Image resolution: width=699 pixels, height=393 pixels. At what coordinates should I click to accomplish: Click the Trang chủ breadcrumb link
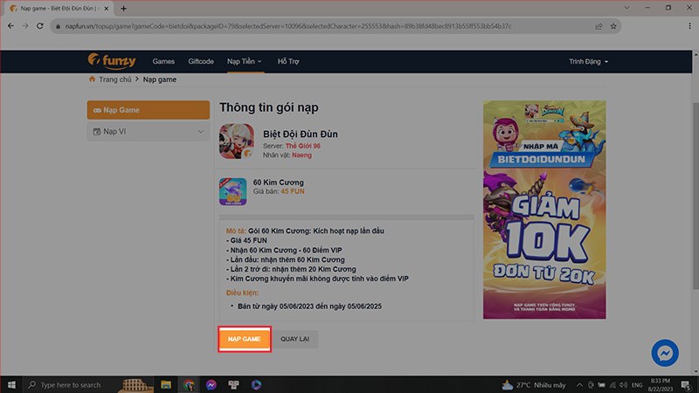pos(115,79)
